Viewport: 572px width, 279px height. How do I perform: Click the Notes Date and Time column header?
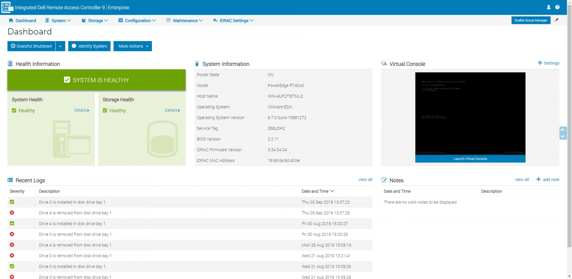coord(397,191)
